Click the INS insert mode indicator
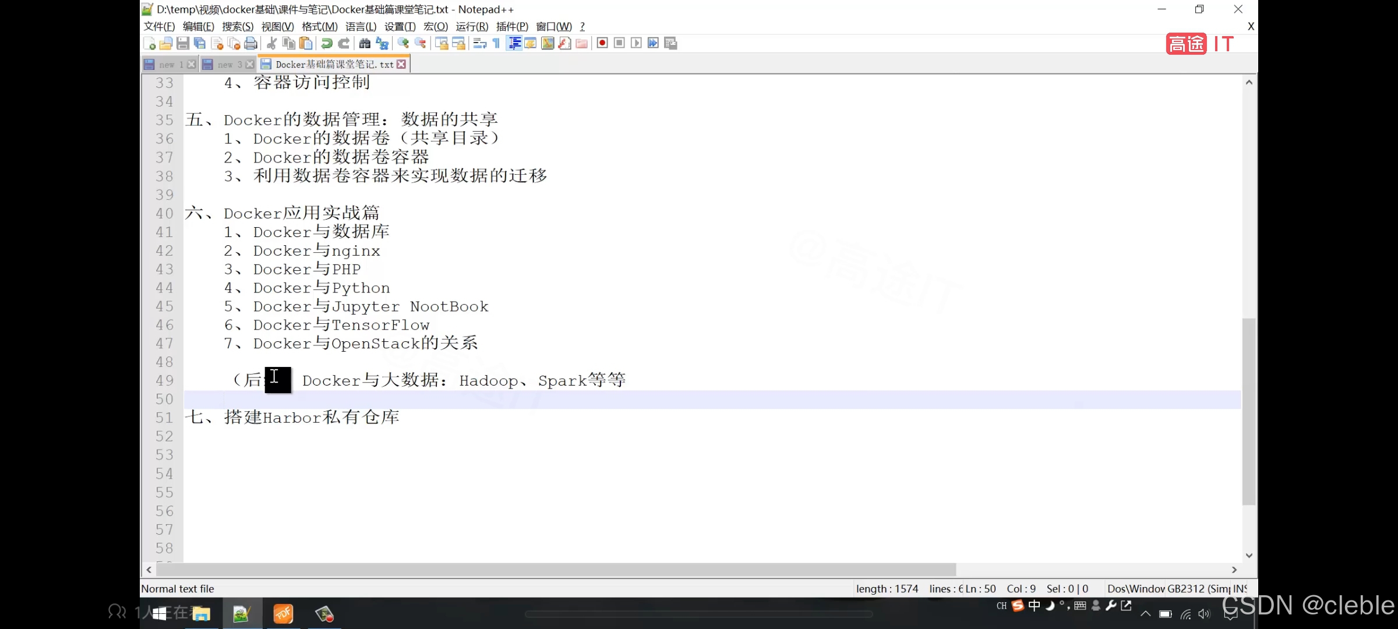This screenshot has height=629, width=1398. (1240, 589)
